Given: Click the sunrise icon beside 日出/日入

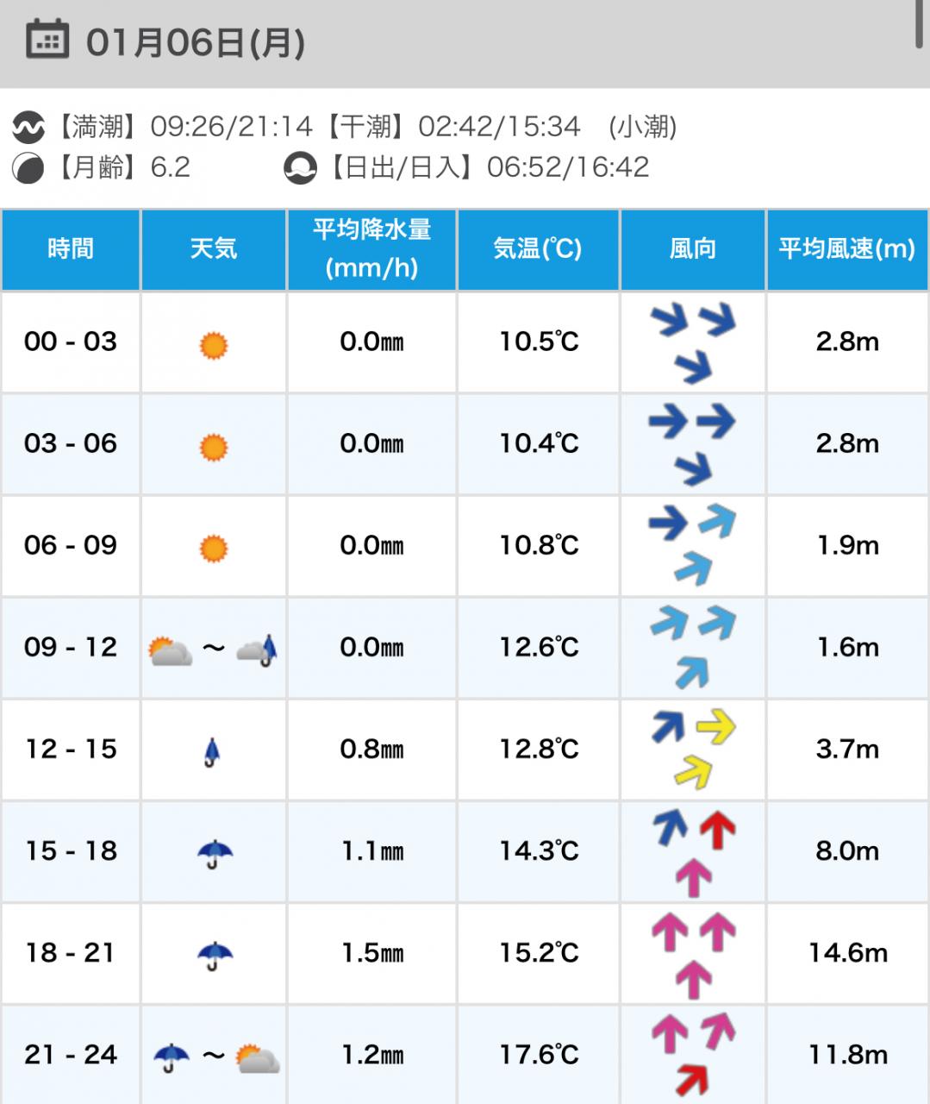Looking at the screenshot, I should (300, 167).
